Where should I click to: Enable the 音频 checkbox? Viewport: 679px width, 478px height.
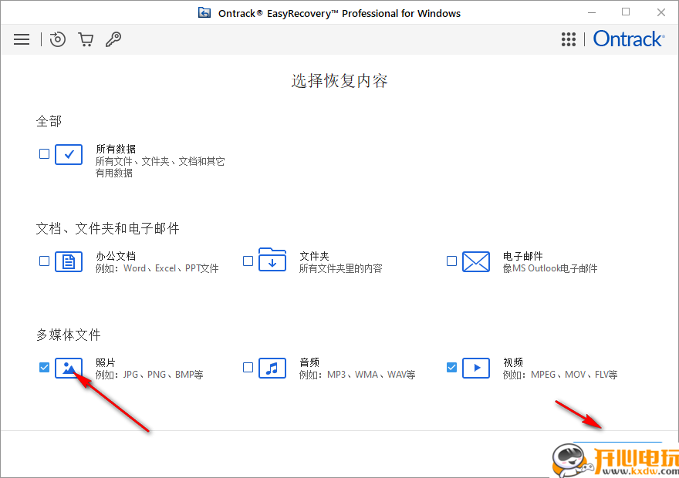point(248,367)
